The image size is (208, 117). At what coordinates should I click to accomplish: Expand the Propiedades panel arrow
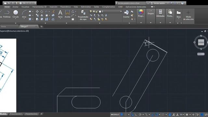[x=141, y=23]
